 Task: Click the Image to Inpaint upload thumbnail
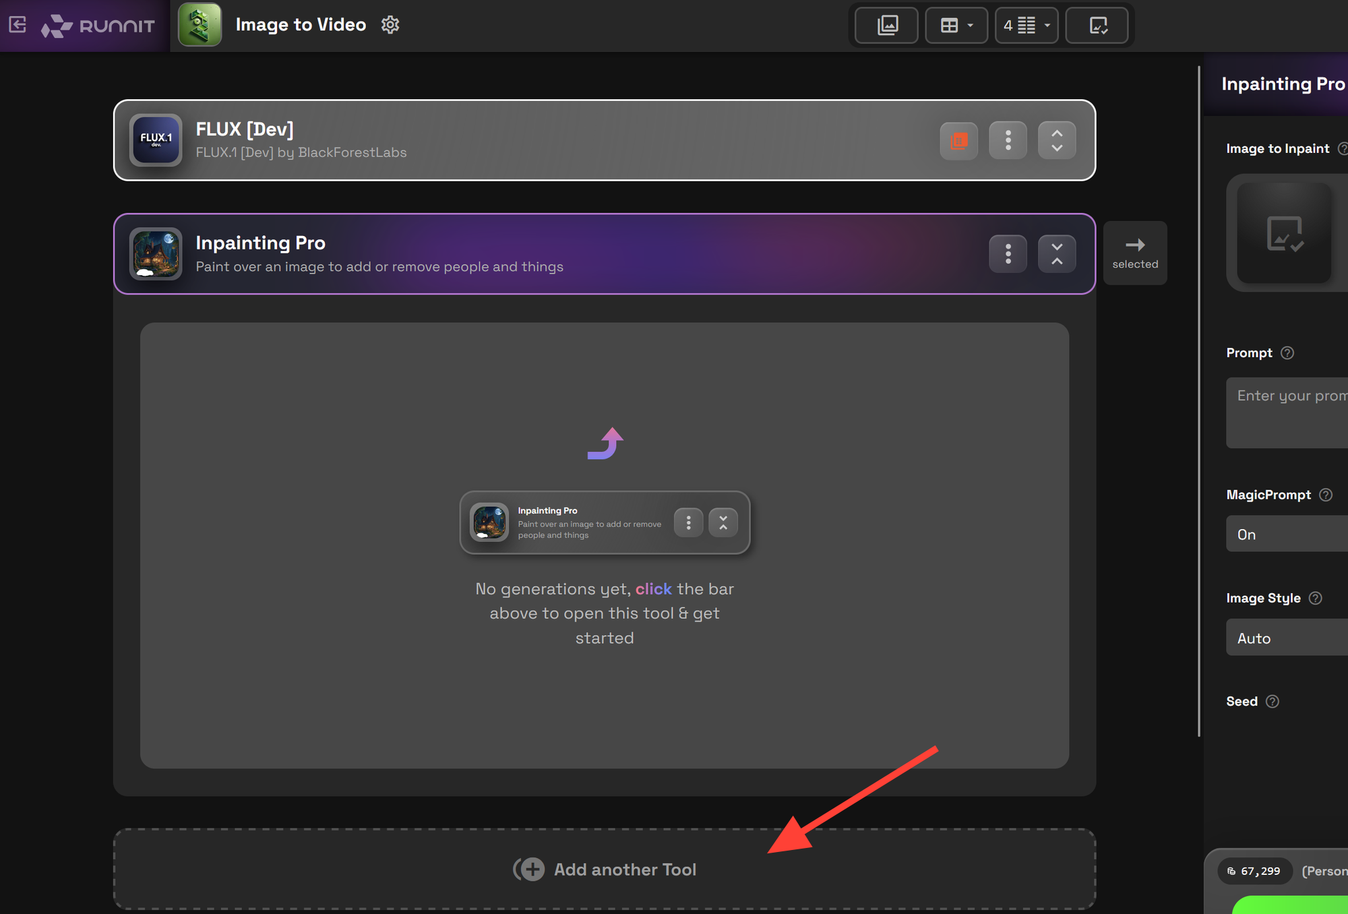tap(1285, 233)
